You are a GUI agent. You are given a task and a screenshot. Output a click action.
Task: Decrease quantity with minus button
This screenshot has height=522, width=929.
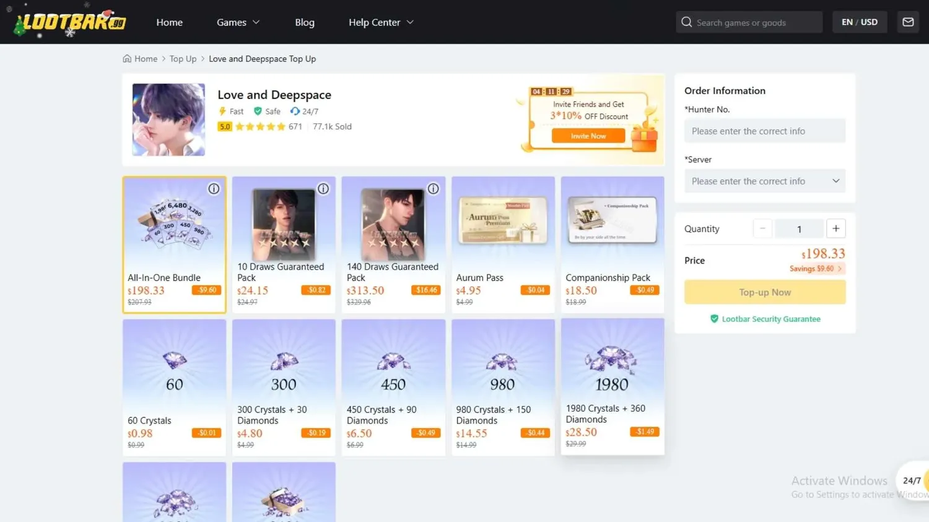762,228
